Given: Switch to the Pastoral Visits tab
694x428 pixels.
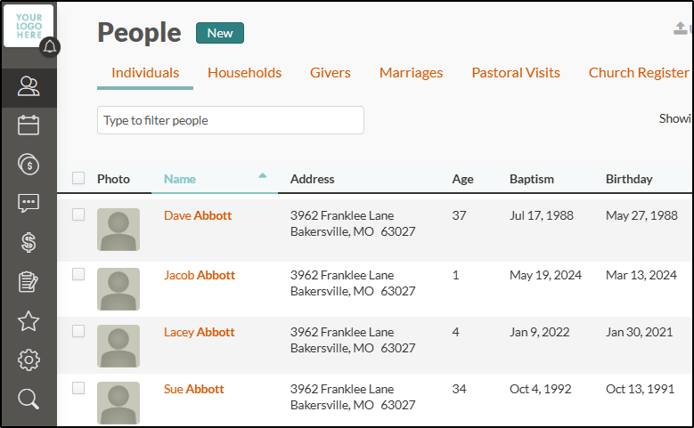Looking at the screenshot, I should [516, 72].
